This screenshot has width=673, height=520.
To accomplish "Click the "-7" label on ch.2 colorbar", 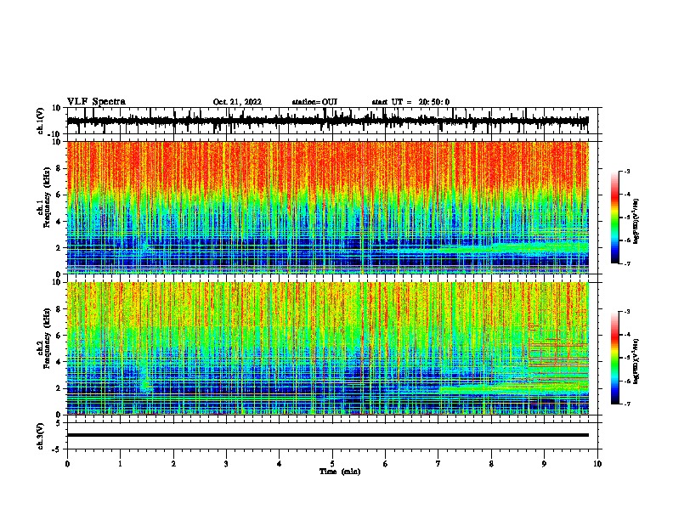I will (626, 404).
